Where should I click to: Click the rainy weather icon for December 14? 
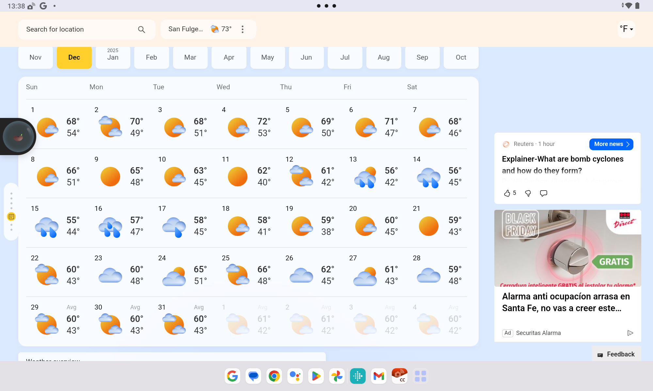click(x=429, y=177)
